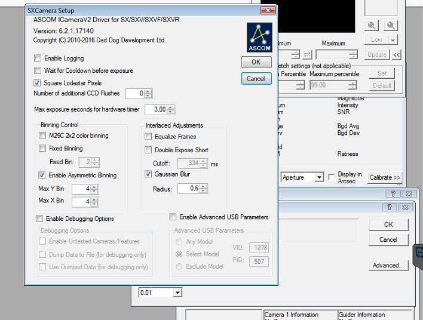Click Version: 6.2.1.17140 text
The image size is (423, 320).
(x=64, y=30)
